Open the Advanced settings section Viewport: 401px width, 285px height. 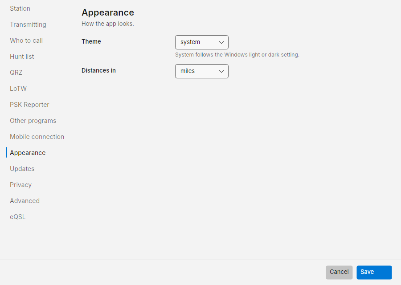[25, 201]
